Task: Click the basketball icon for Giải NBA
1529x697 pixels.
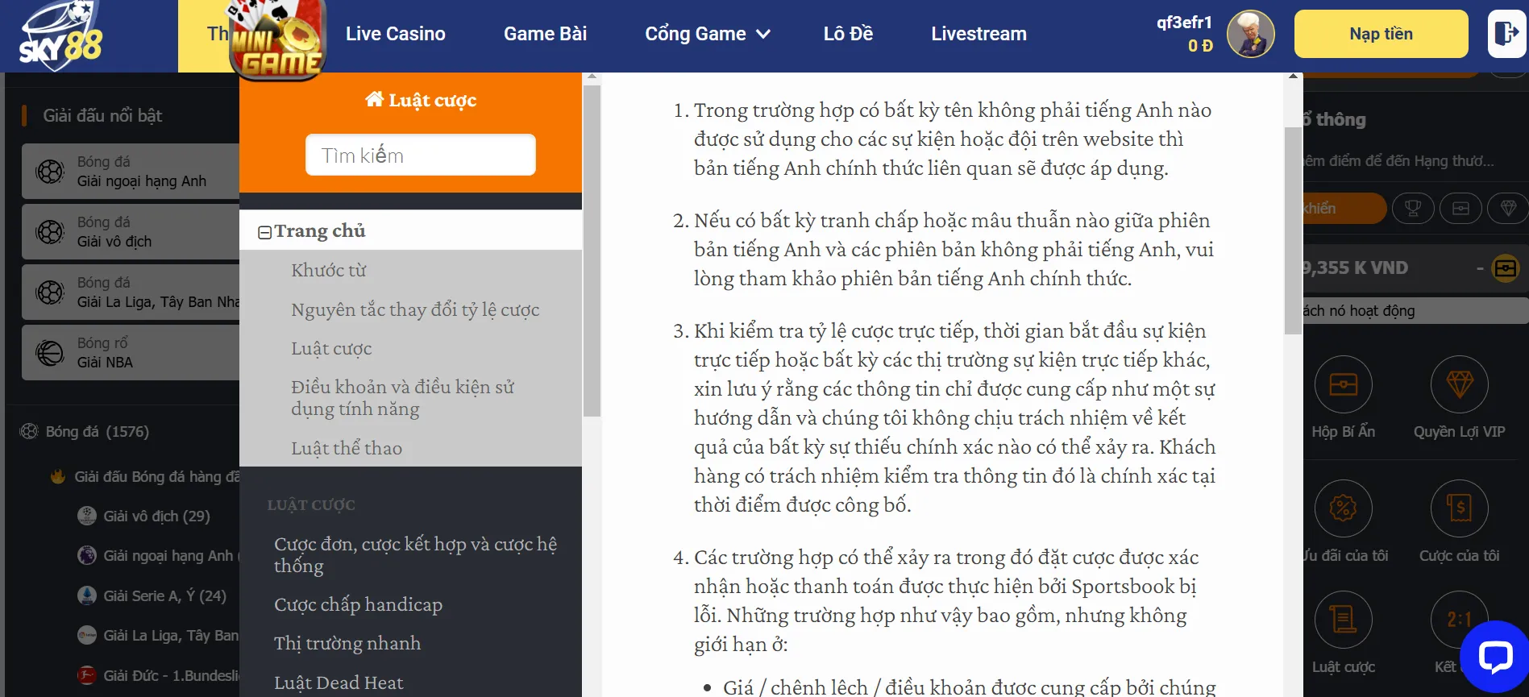Action: click(x=50, y=352)
